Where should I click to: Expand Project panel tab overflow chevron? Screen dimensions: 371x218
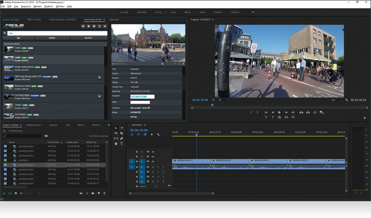tap(109, 125)
